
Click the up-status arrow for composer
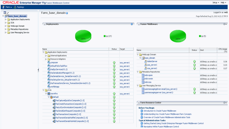(114, 62)
